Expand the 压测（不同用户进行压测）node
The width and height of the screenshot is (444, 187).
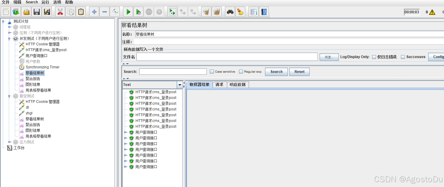9,33
